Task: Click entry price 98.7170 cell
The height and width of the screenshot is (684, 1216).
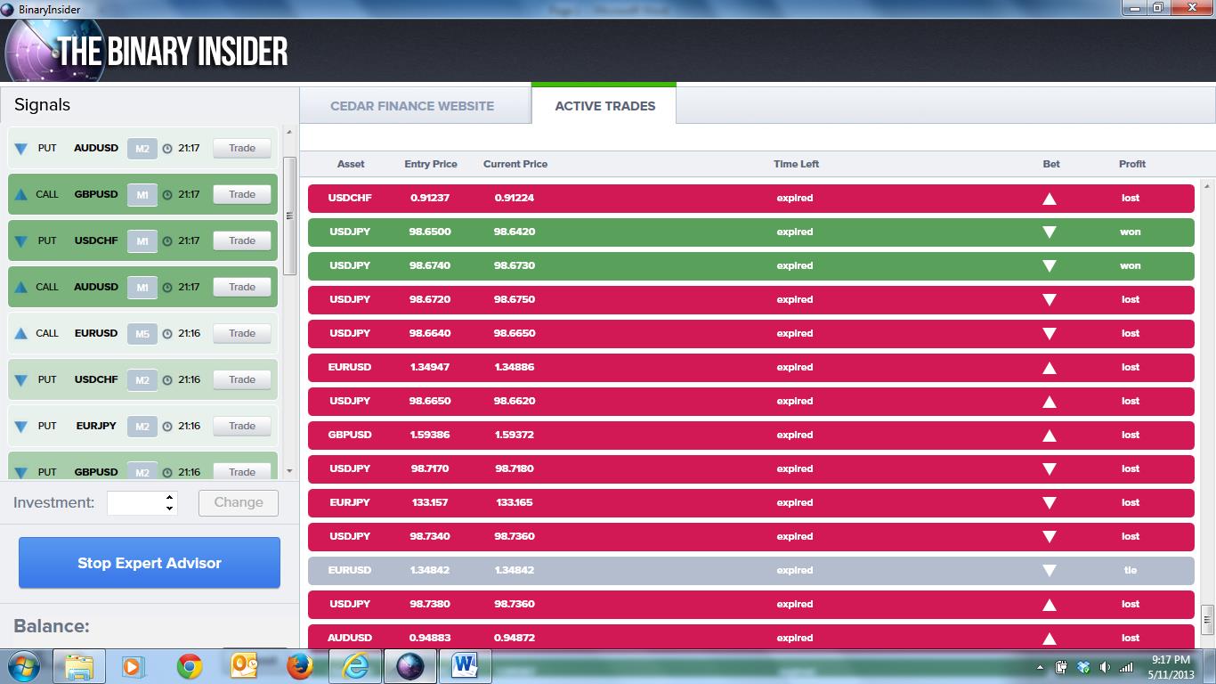Action: tap(430, 468)
